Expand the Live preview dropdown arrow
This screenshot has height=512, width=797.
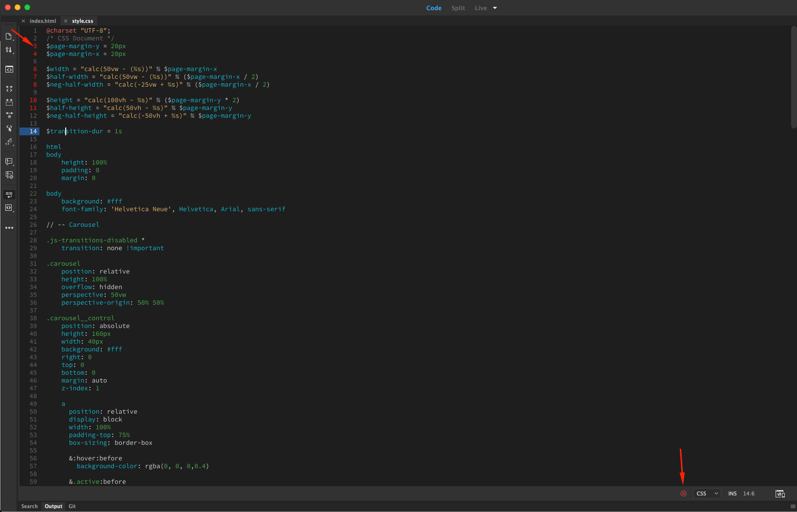495,8
